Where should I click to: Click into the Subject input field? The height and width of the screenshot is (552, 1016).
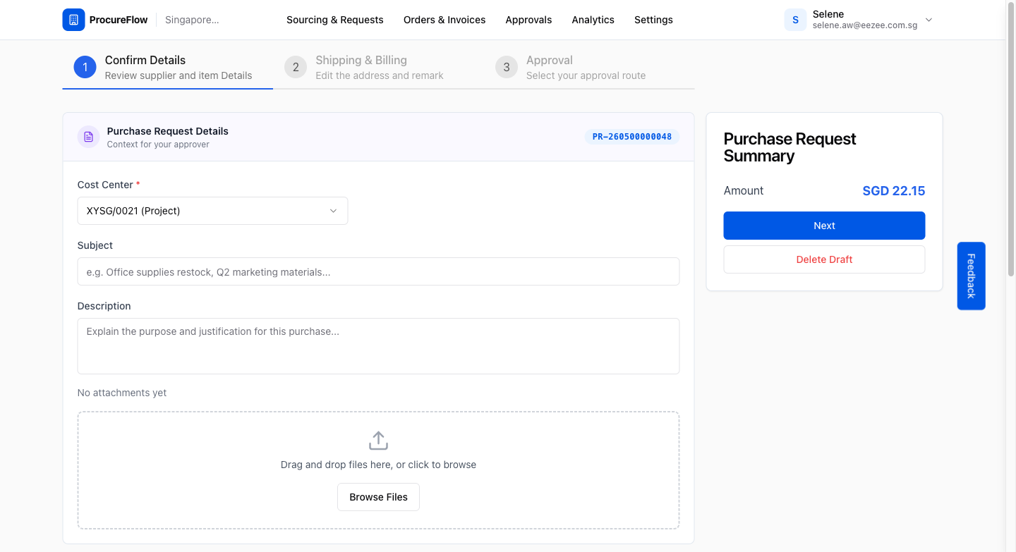tap(378, 271)
